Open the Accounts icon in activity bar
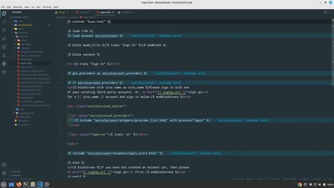 coord(4,164)
